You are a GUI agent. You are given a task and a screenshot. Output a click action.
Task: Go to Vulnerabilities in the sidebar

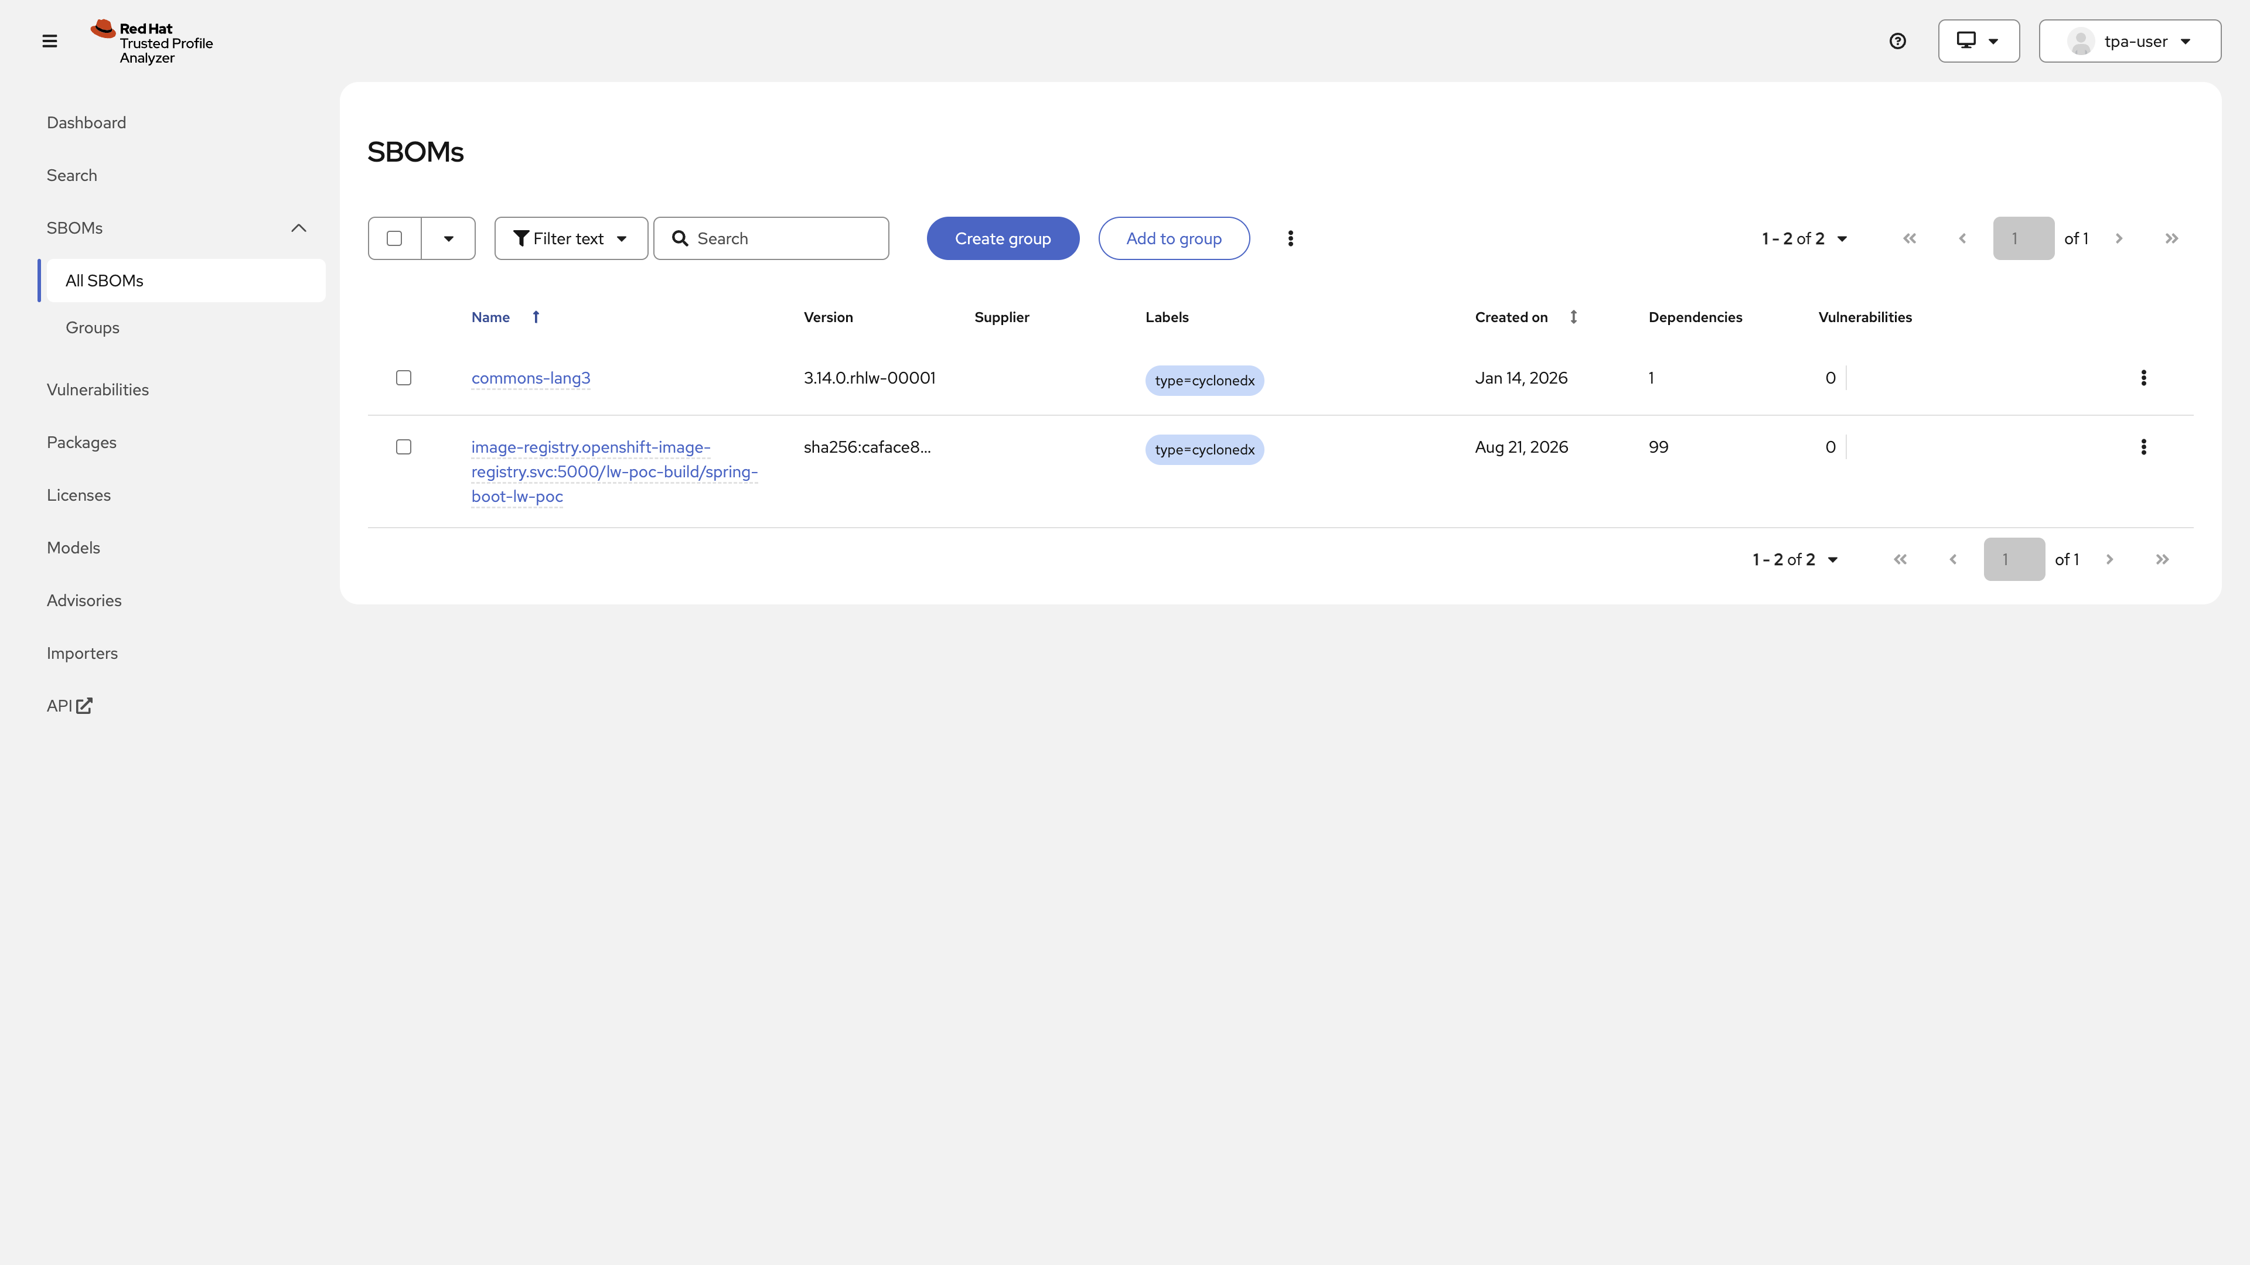click(x=98, y=390)
